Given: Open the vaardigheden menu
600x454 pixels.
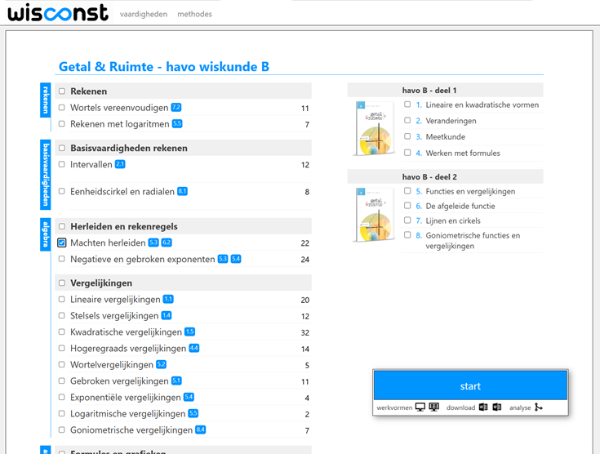Looking at the screenshot, I should [144, 14].
